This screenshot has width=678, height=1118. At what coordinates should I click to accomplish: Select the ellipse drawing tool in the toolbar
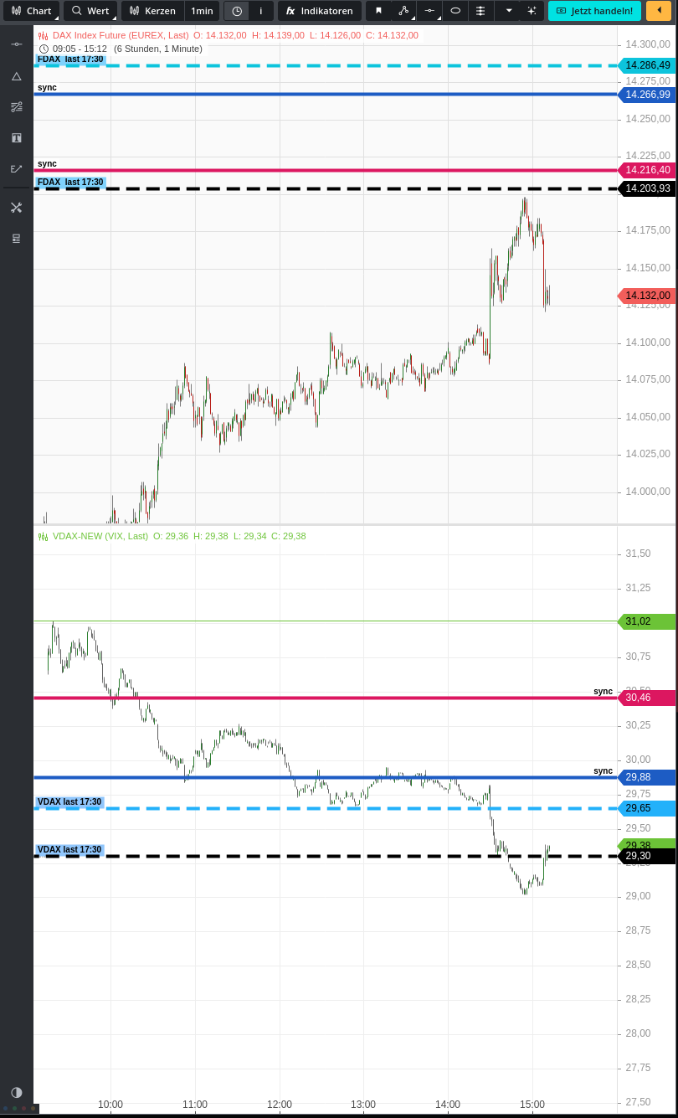455,11
